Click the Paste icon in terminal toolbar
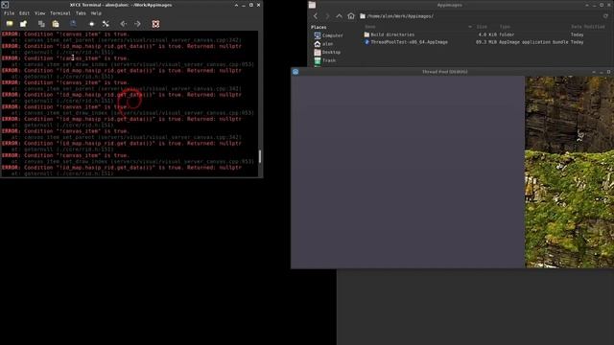614x345 pixels. [x=56, y=24]
